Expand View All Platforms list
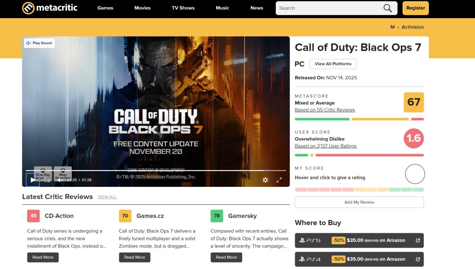 coord(333,64)
